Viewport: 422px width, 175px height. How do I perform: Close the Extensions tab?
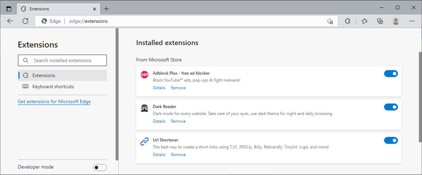click(95, 9)
